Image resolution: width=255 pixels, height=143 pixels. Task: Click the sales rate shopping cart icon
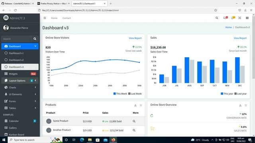(152, 129)
